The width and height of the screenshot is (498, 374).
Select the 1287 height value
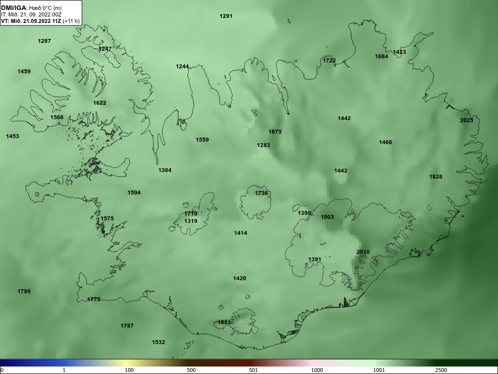(44, 41)
